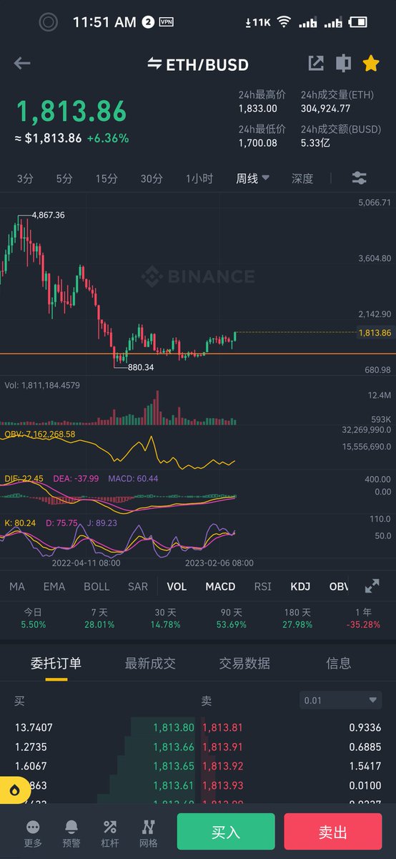Open the share/export icon
396x859 pixels.
click(316, 63)
